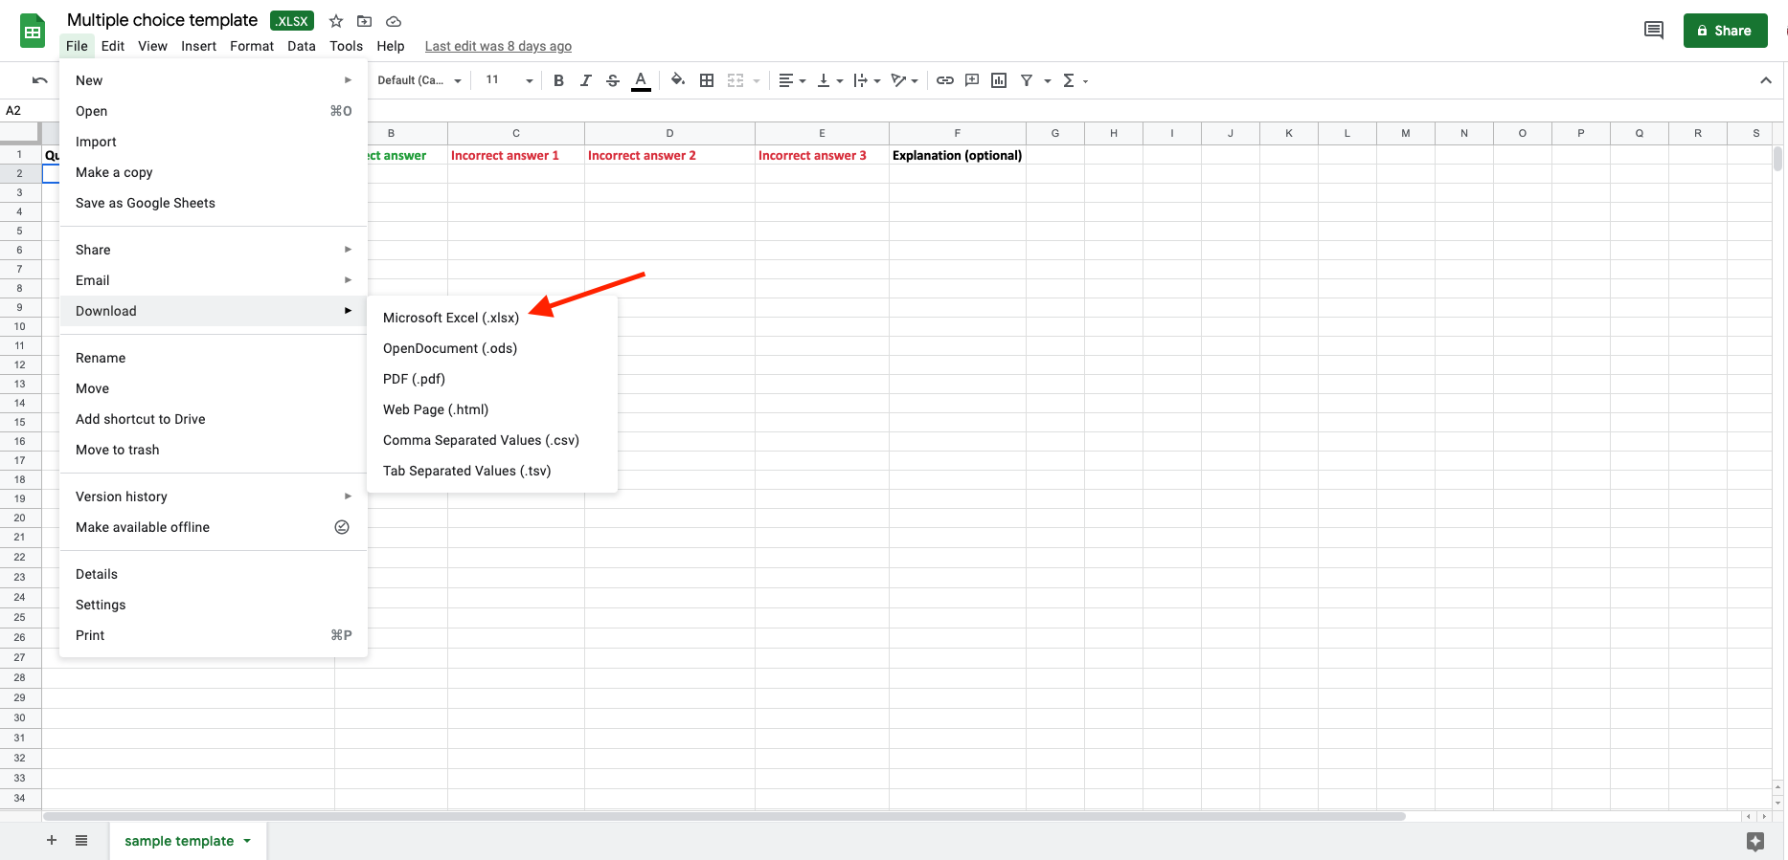Click the italic formatting icon
The height and width of the screenshot is (860, 1788).
point(585,80)
